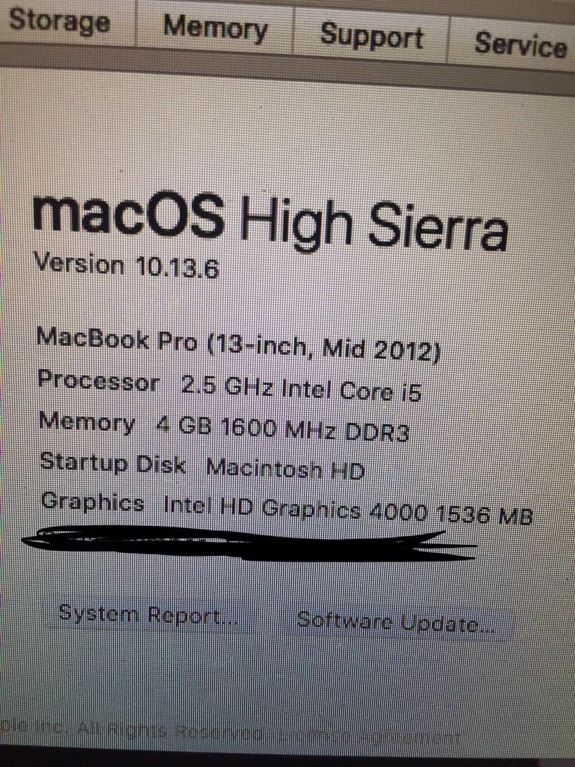Open the System Report button

pyautogui.click(x=148, y=615)
